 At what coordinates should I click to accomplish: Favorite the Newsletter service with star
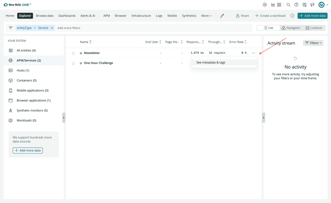pyautogui.click(x=73, y=53)
